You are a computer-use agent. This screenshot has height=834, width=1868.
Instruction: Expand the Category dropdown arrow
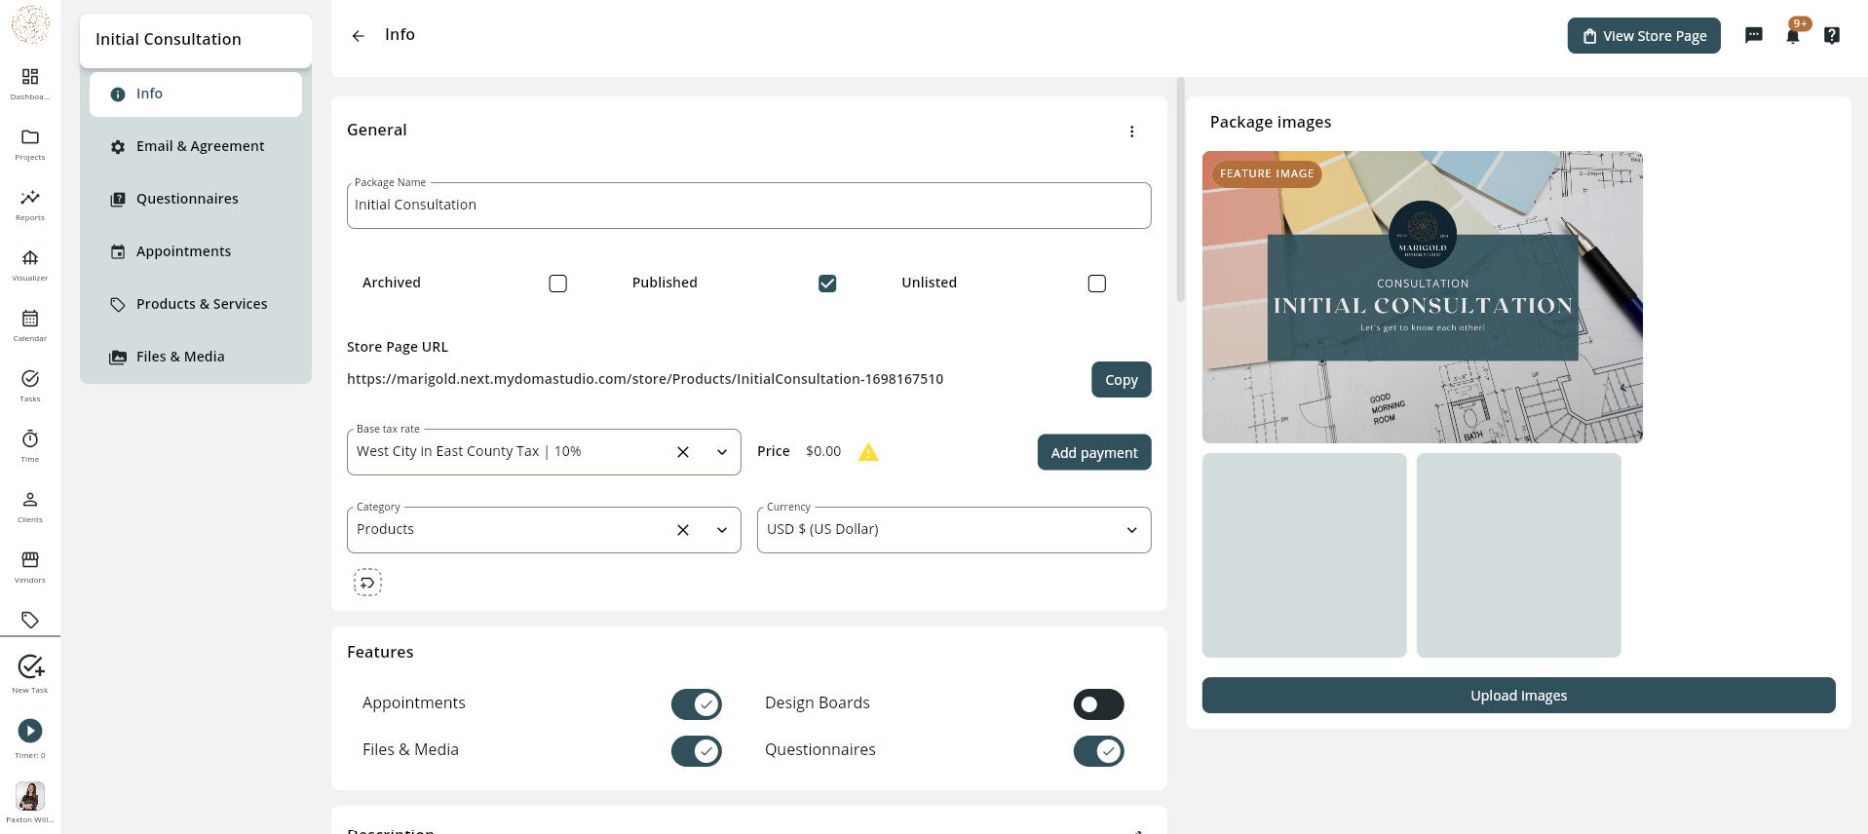click(x=722, y=530)
